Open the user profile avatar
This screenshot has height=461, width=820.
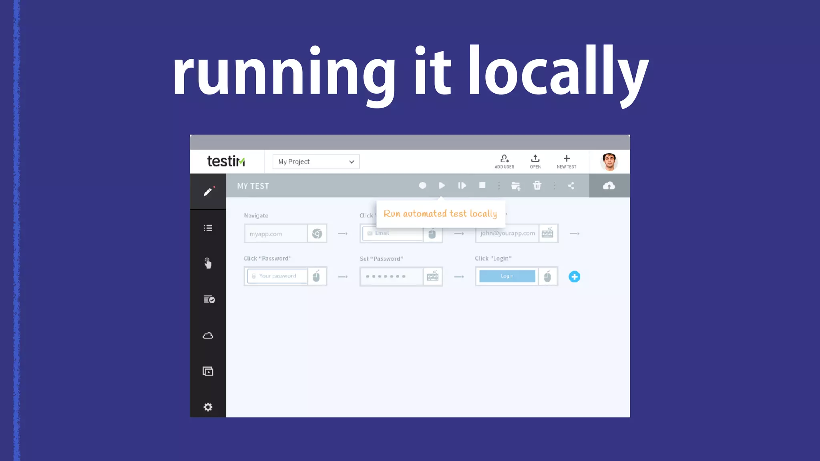click(609, 162)
